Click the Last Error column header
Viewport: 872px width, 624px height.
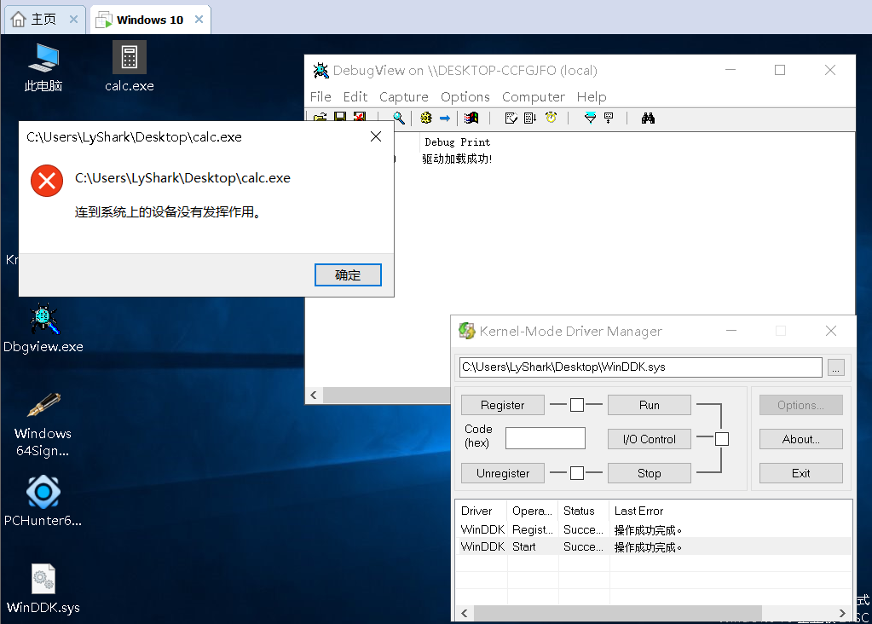731,511
